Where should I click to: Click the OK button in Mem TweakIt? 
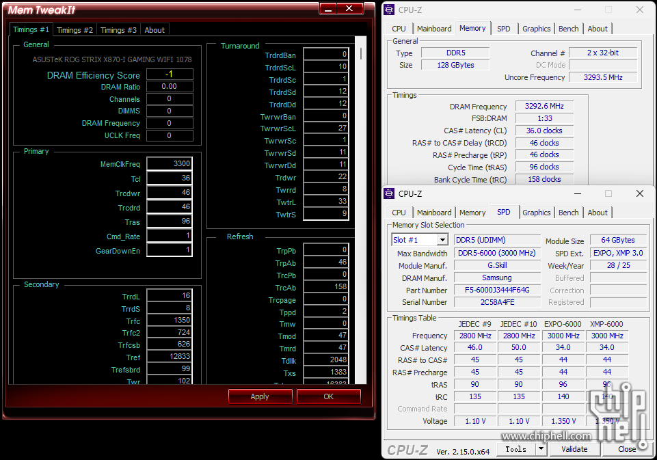tap(328, 396)
